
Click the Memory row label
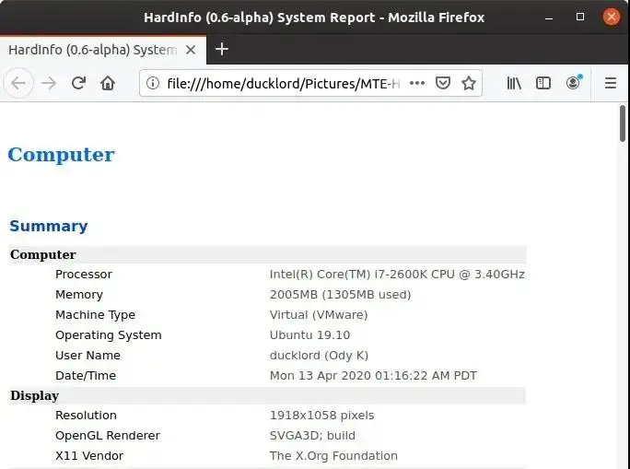[x=79, y=295]
